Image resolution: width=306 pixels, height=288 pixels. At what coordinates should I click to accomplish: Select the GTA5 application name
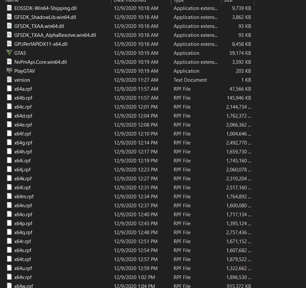click(x=20, y=53)
